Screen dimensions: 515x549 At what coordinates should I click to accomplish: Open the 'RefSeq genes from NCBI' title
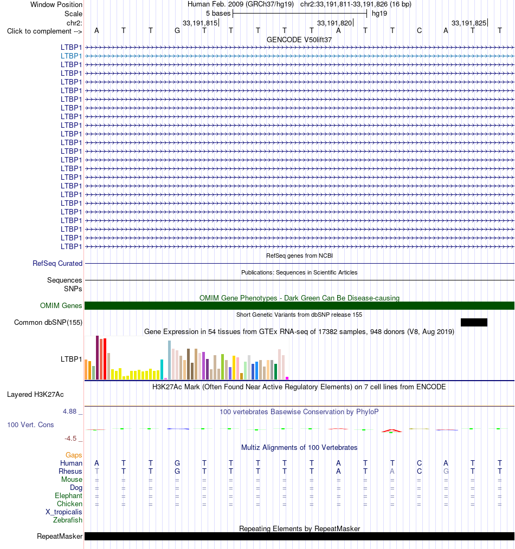299,256
